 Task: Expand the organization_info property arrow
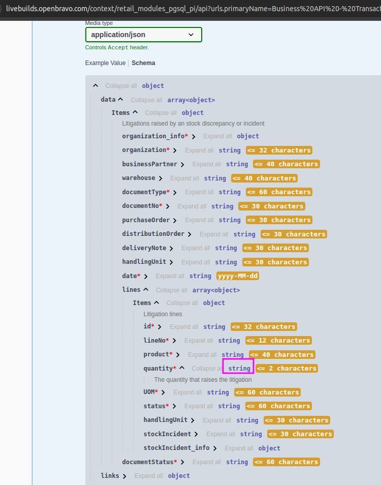(x=194, y=137)
